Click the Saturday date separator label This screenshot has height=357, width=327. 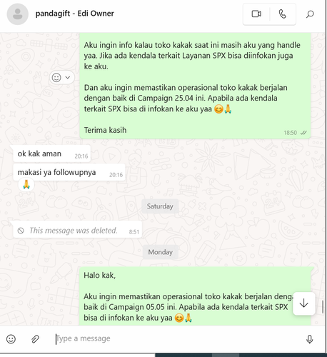160,206
